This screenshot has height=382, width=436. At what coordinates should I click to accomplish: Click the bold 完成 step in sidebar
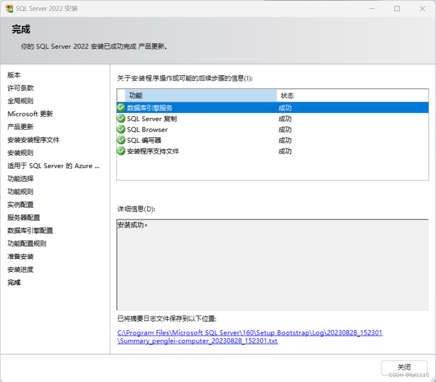click(x=14, y=282)
